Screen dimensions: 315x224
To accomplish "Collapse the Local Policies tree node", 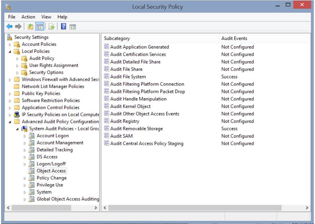I will [10, 52].
